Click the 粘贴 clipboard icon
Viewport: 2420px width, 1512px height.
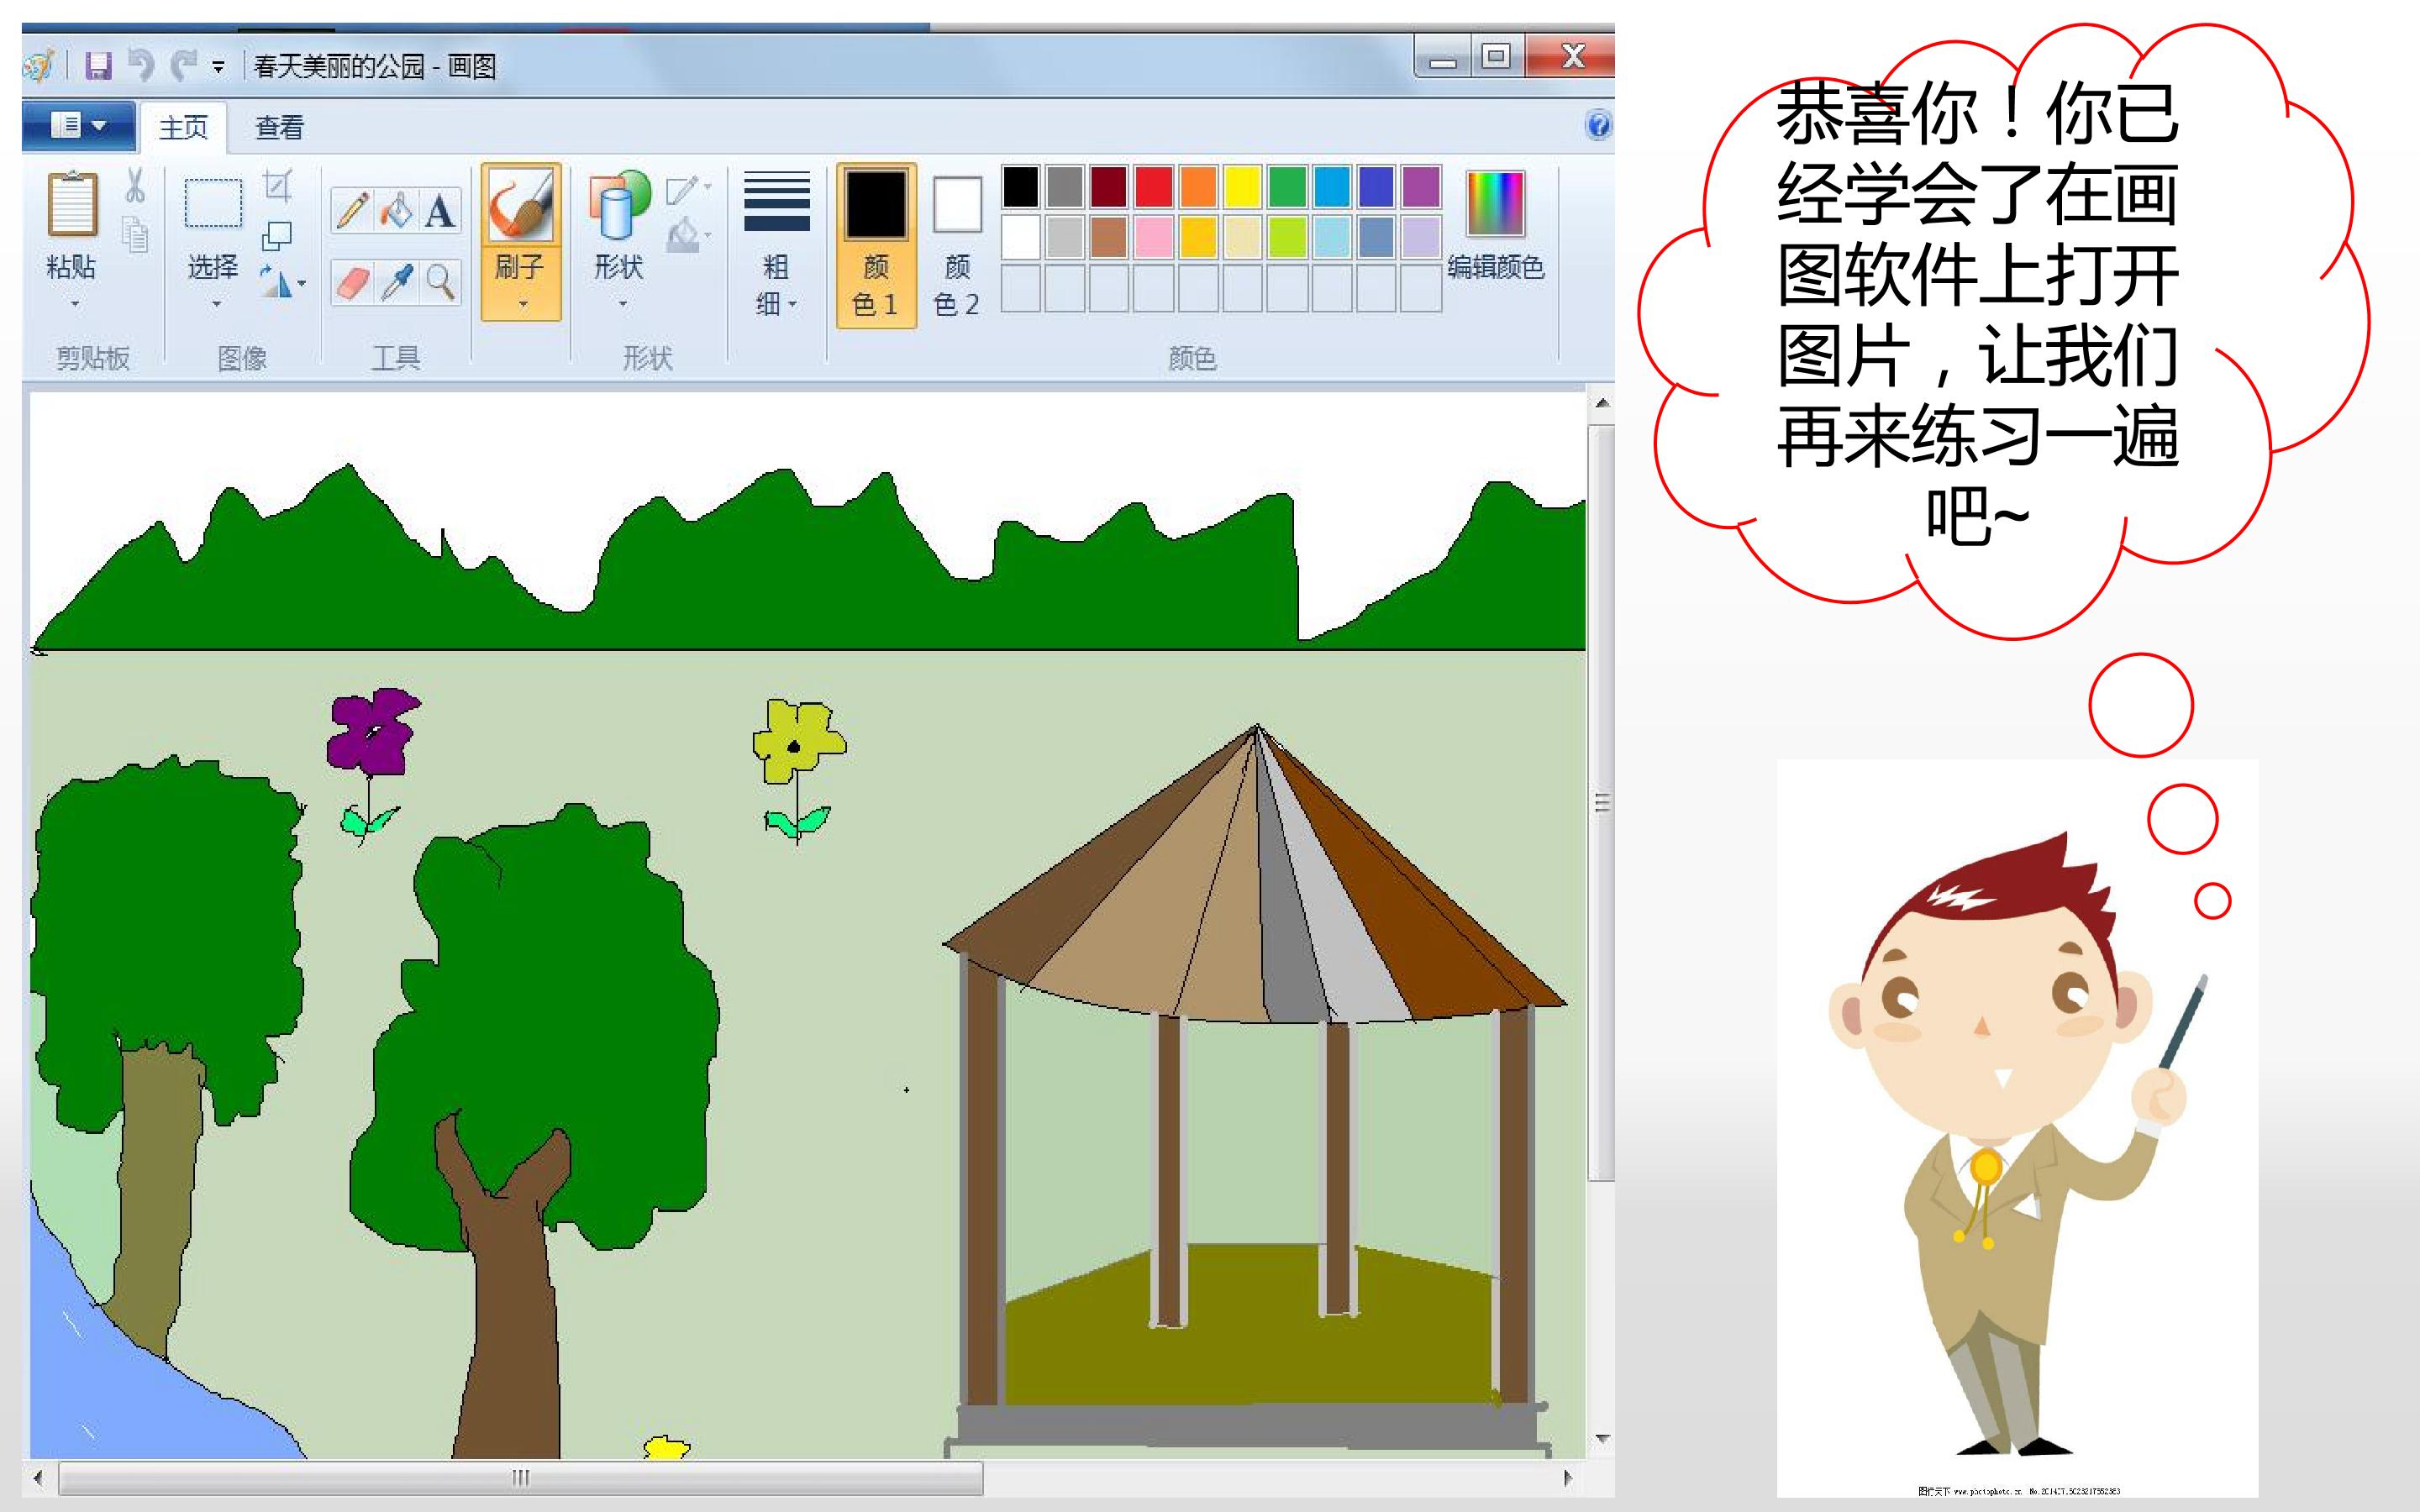click(72, 204)
